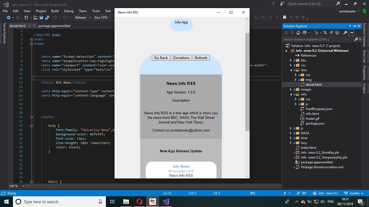
Task: Click the News Info RSS window scrollbar thumb
Action: click(247, 82)
